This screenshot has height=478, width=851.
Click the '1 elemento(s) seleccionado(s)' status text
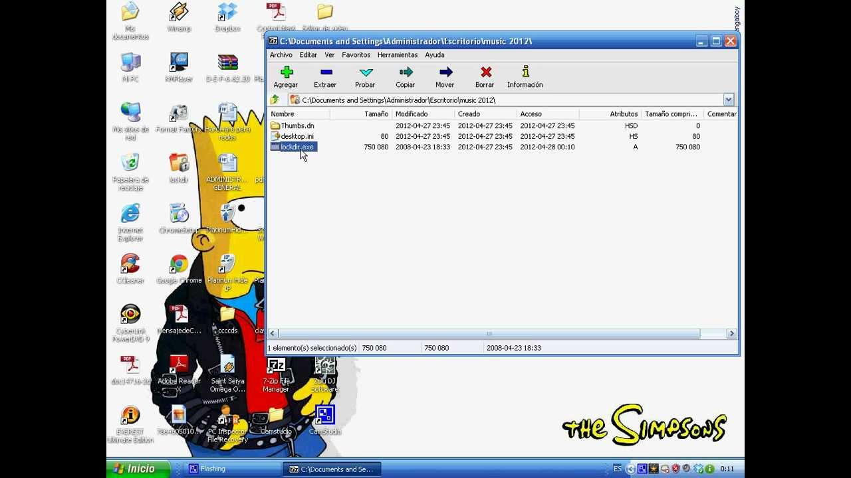[312, 348]
